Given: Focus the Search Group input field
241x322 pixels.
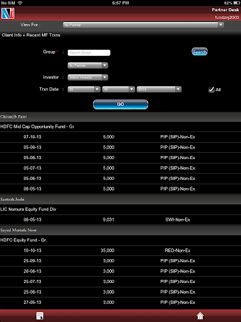Looking at the screenshot, I should 89,53.
